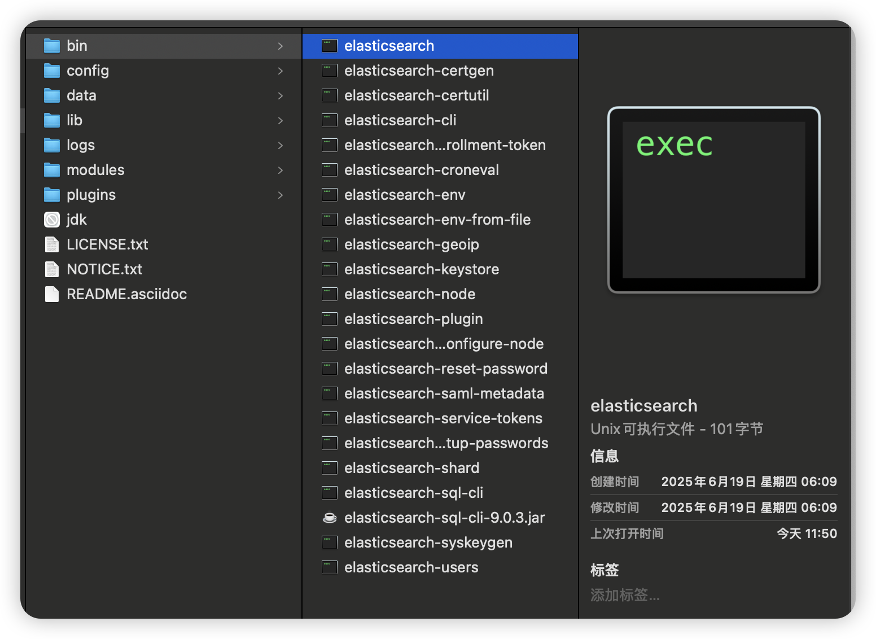This screenshot has height=639, width=876.
Task: Click the logs folder icon
Action: (52, 145)
